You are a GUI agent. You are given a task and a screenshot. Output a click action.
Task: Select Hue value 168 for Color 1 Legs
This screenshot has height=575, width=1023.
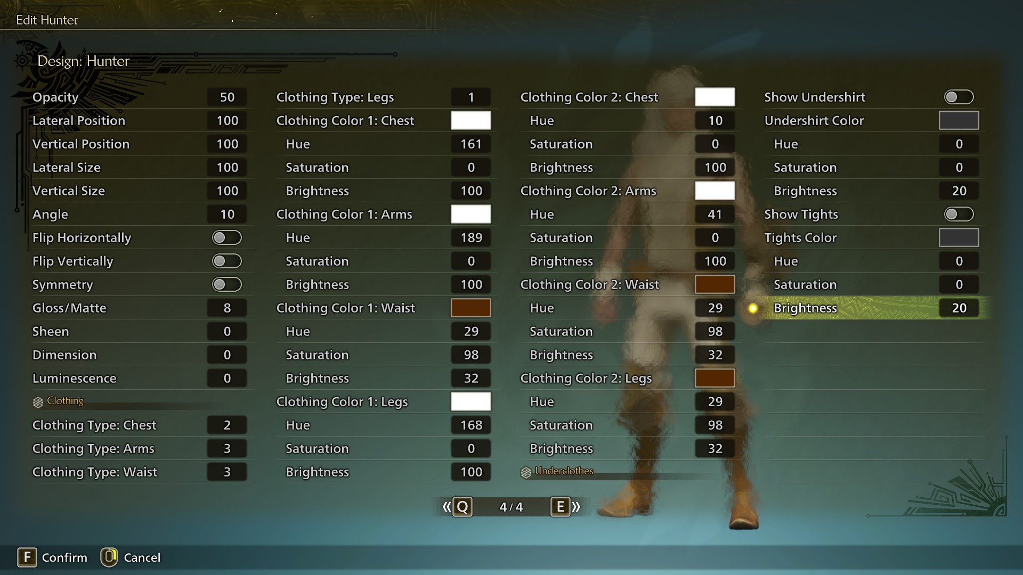pos(471,425)
